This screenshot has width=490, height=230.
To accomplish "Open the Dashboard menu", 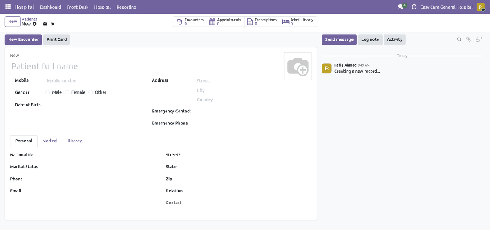I will [x=51, y=7].
